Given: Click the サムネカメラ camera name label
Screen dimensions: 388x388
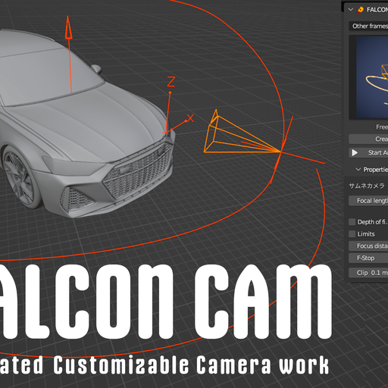Looking at the screenshot, I should (367, 186).
